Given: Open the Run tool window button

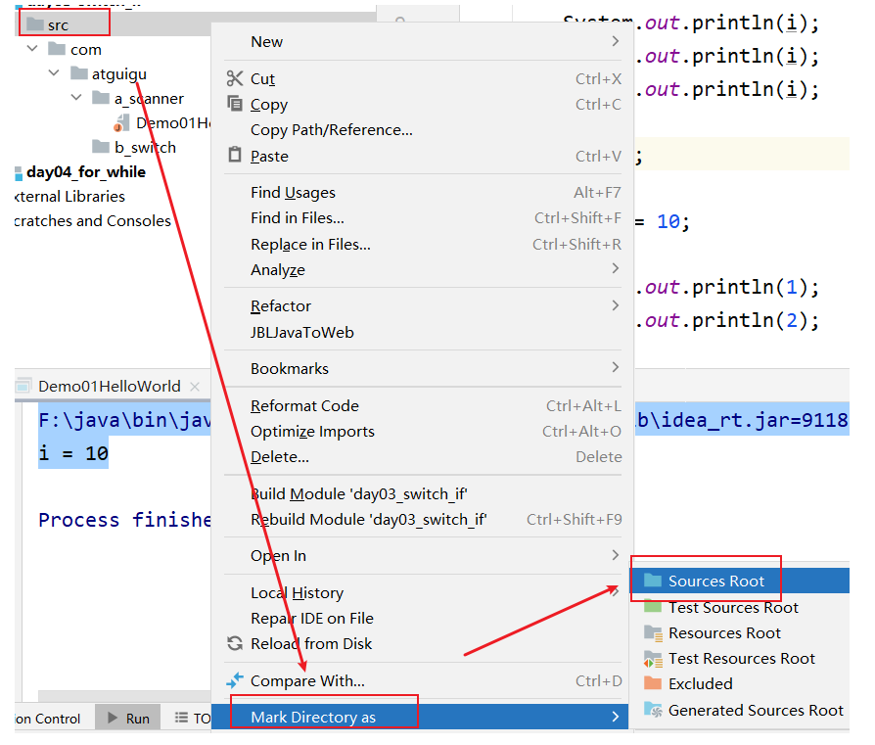Looking at the screenshot, I should tap(129, 719).
